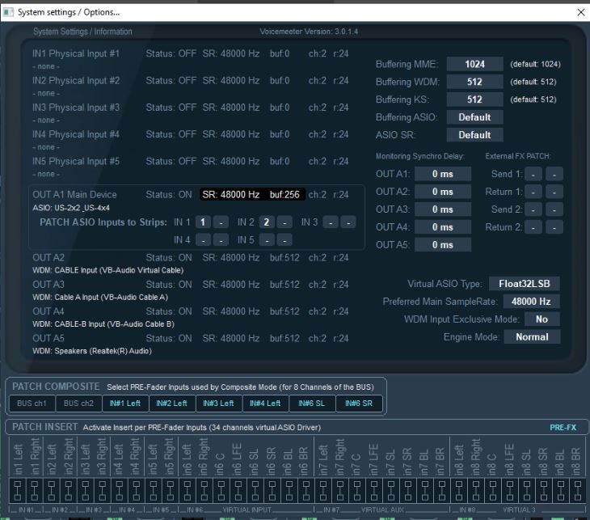Open ASIO SR Default selector
The width and height of the screenshot is (590, 520).
[474, 135]
